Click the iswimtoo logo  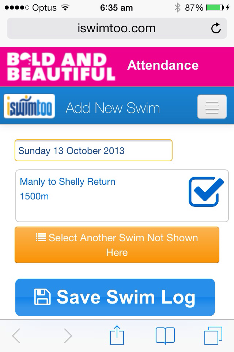29,106
